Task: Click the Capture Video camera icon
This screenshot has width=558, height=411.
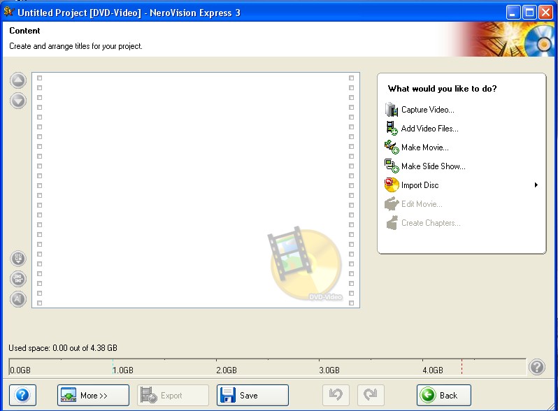Action: [392, 110]
